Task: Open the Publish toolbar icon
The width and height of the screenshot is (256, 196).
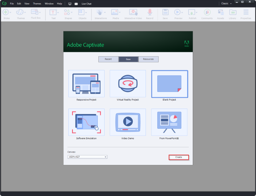Action: click(192, 12)
